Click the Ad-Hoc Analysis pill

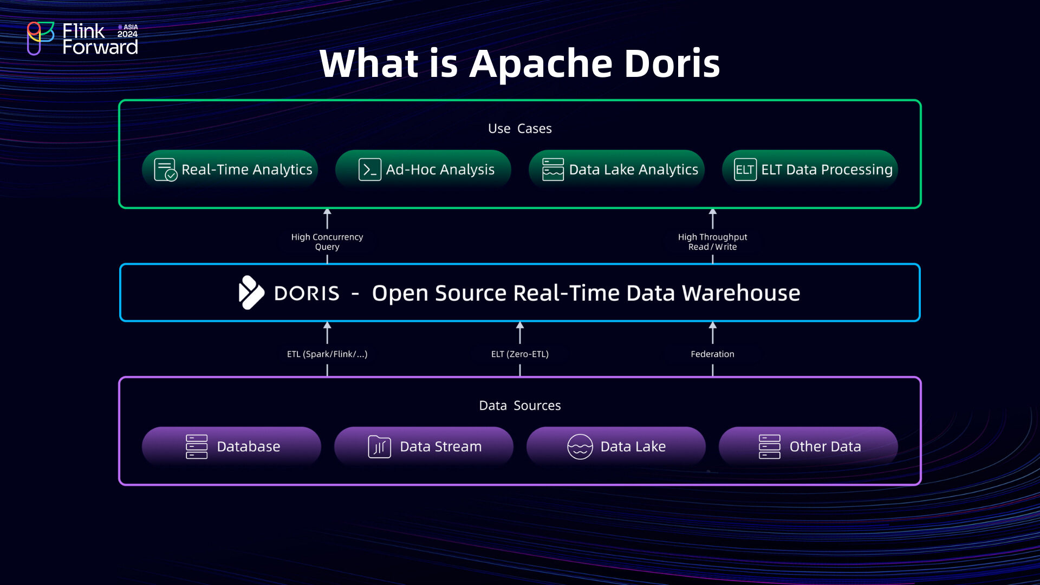423,169
